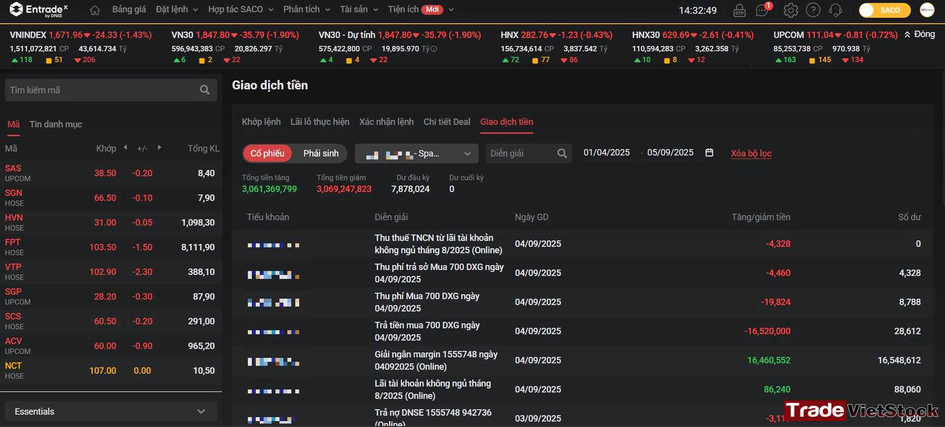Image resolution: width=945 pixels, height=427 pixels.
Task: Expand Tiện ích menu
Action: tap(421, 9)
